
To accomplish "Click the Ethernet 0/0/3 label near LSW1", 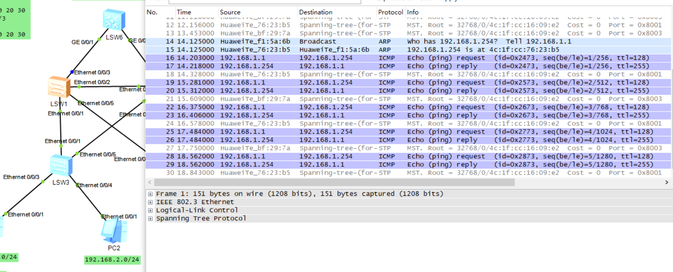I will pyautogui.click(x=92, y=72).
